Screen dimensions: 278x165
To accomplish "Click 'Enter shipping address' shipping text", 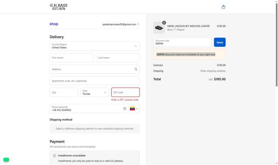I will point(213,71).
